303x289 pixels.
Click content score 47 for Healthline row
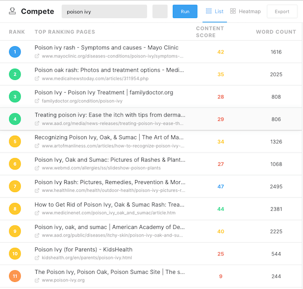(221, 187)
